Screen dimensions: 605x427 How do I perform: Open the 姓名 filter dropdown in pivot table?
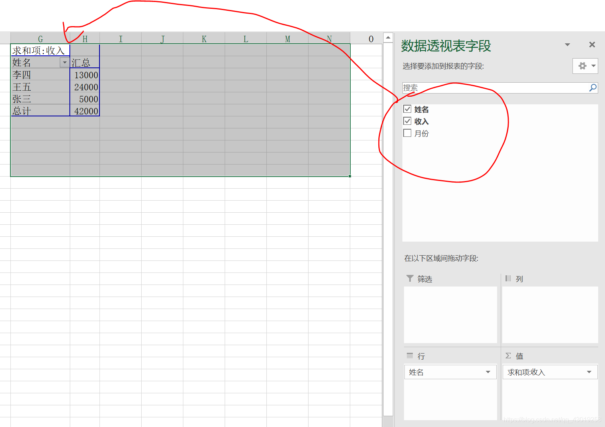[65, 62]
